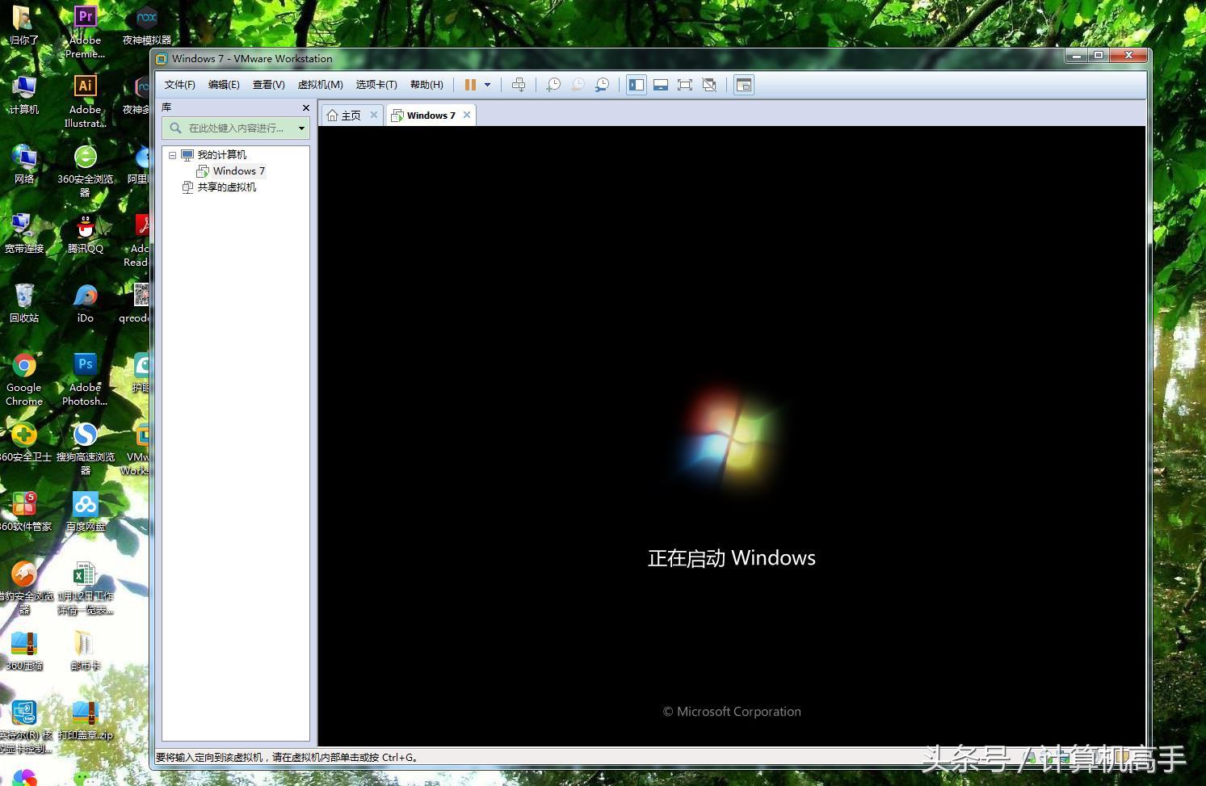Toggle the library sidebar view button
The width and height of the screenshot is (1206, 786).
click(x=637, y=85)
